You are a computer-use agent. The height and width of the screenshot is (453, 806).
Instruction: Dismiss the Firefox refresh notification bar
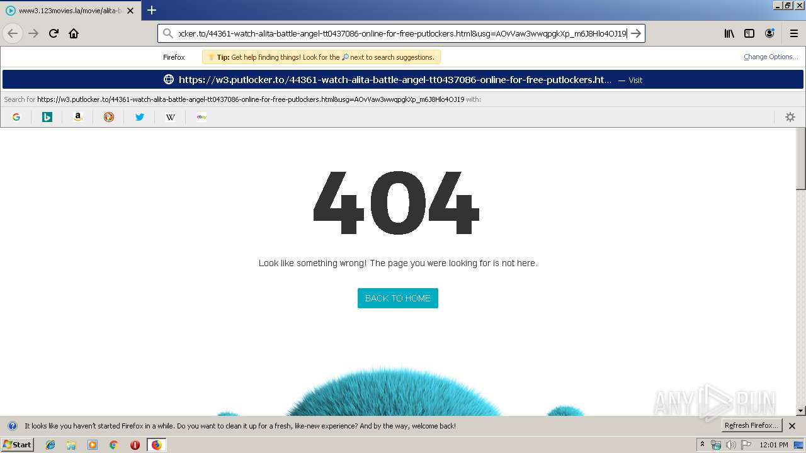792,426
